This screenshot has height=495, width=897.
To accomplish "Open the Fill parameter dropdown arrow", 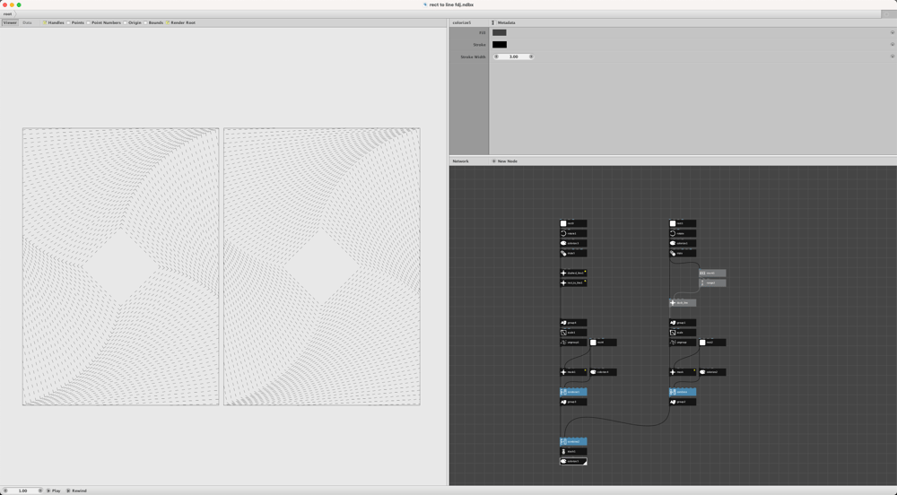I will (x=892, y=32).
